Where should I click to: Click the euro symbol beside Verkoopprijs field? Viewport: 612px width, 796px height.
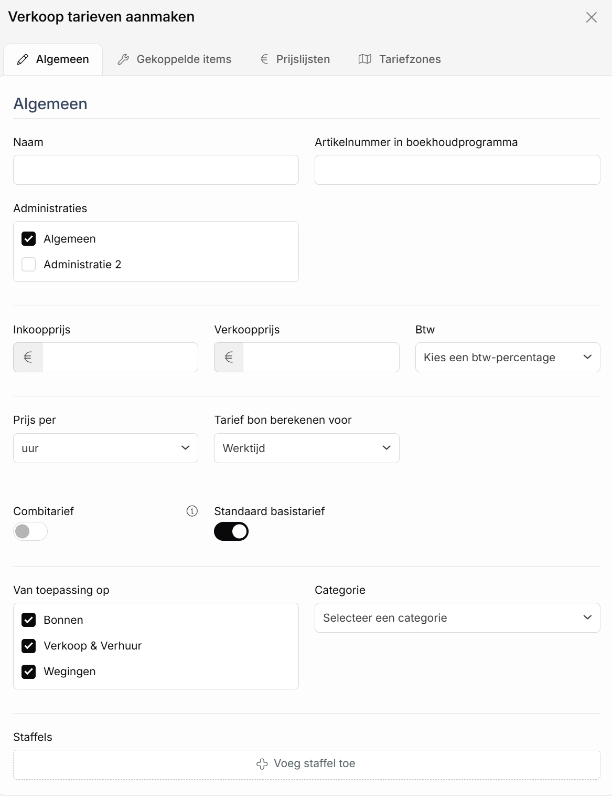coord(229,357)
